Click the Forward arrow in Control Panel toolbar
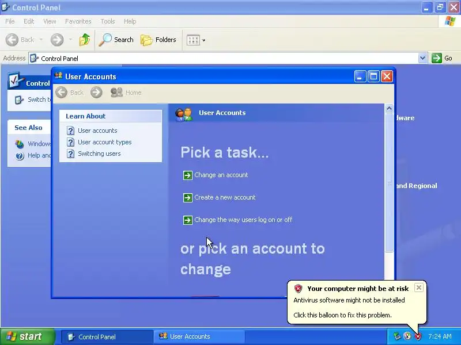 57,40
